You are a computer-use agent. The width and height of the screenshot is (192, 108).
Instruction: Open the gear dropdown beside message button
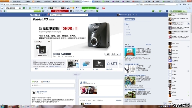click(x=118, y=54)
